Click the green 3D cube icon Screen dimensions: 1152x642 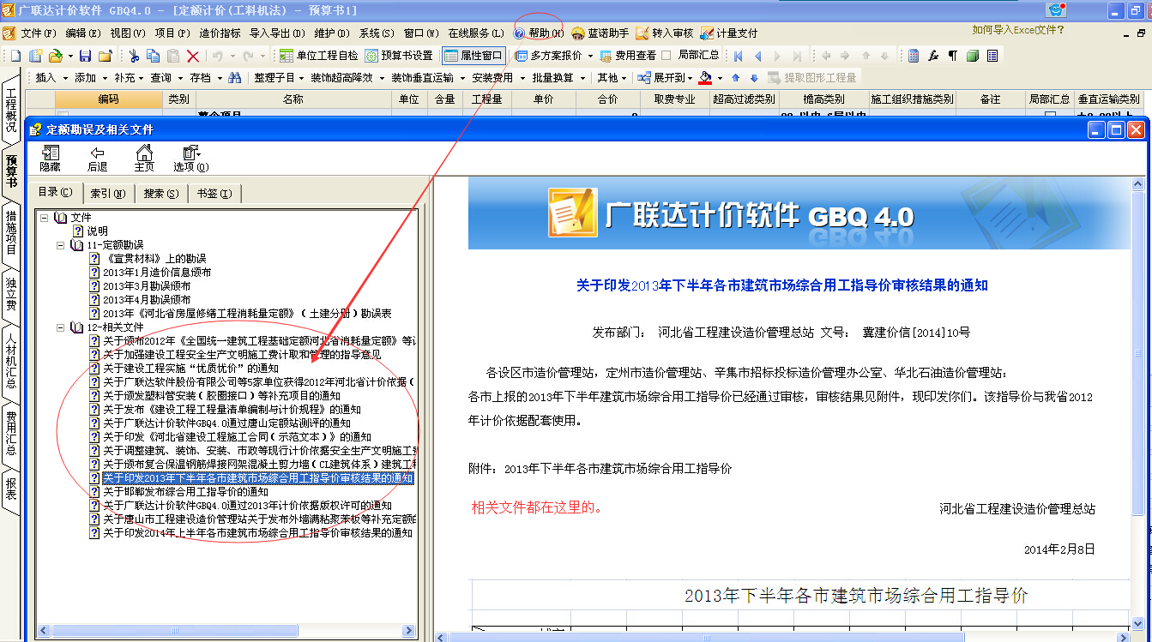[973, 56]
